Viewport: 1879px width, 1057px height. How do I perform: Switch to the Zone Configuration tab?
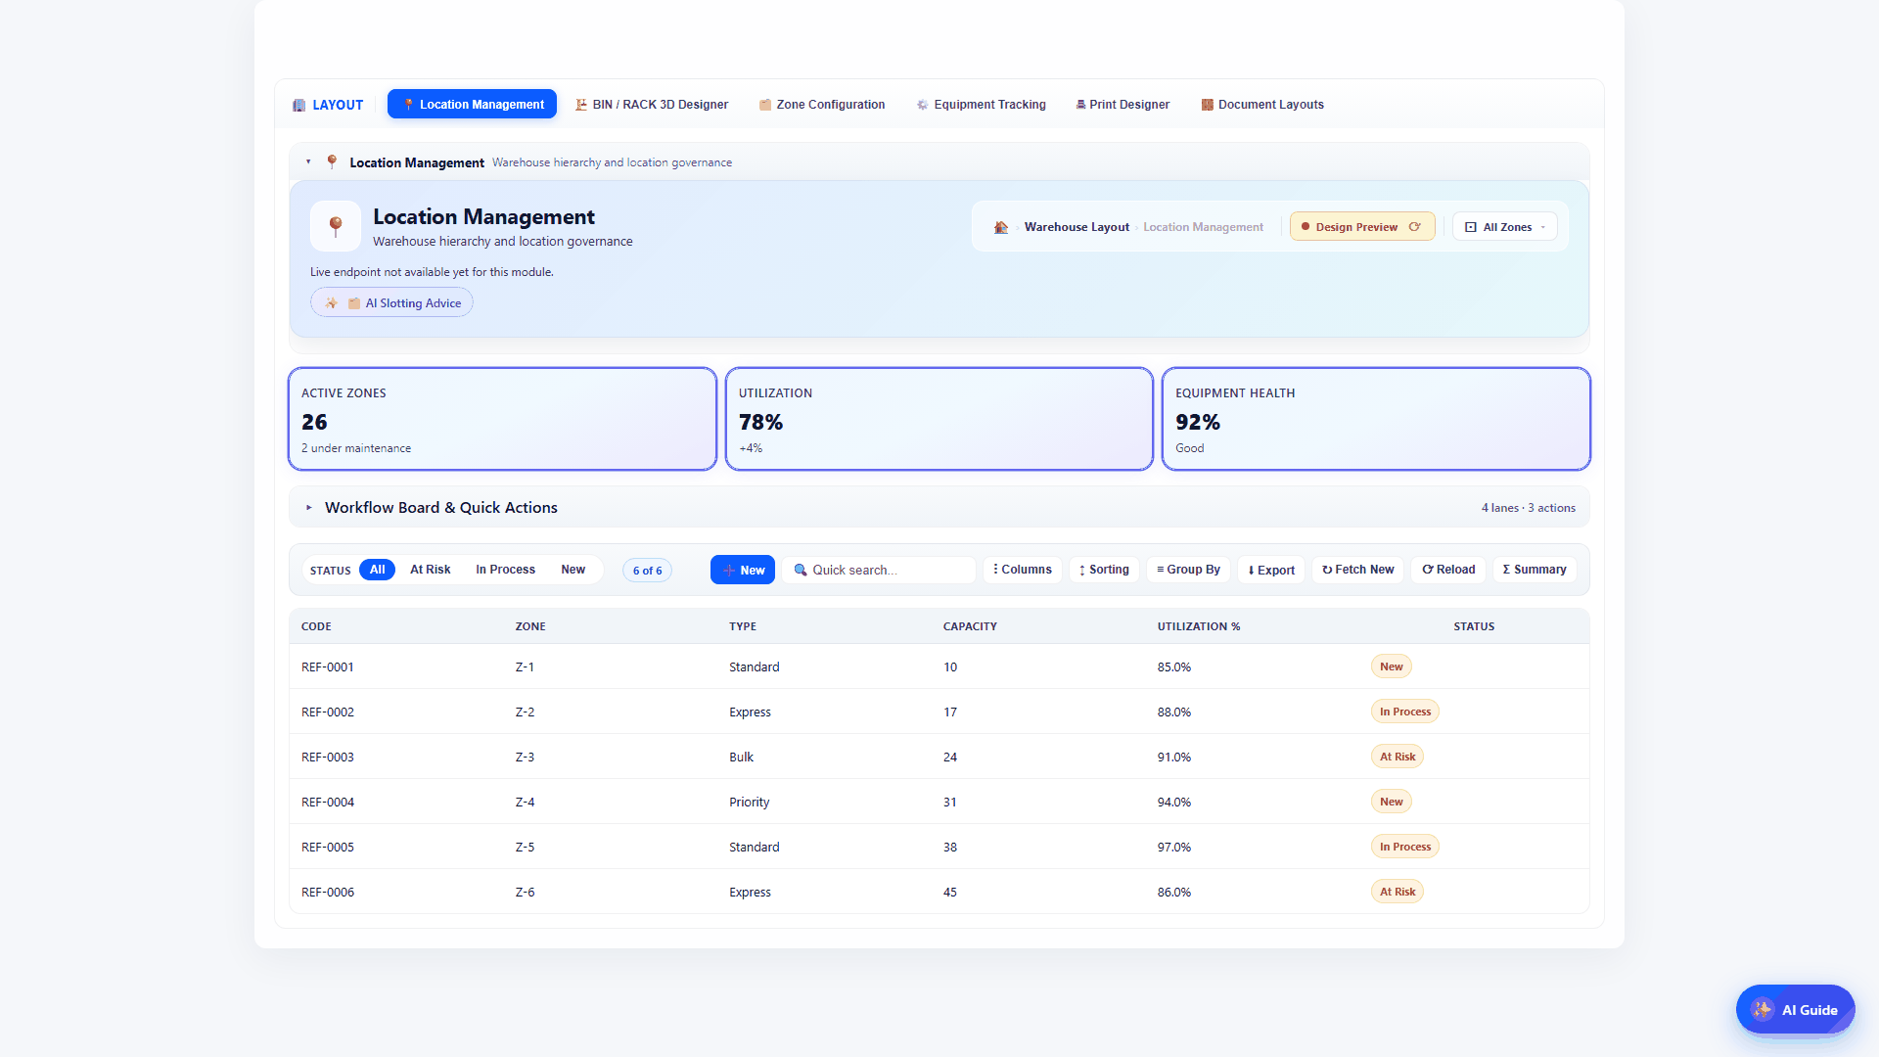pos(822,105)
